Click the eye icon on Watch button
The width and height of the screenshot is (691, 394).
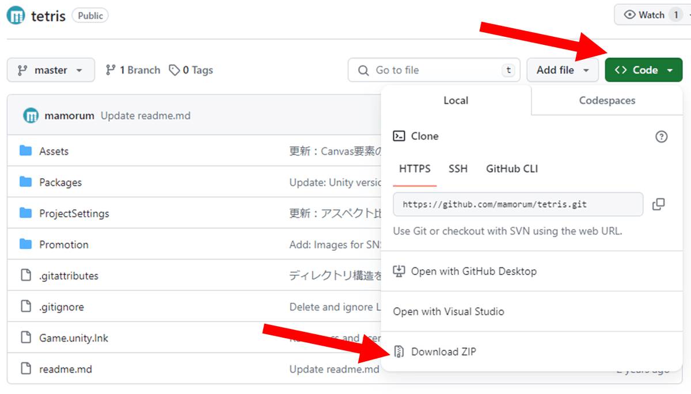click(630, 15)
